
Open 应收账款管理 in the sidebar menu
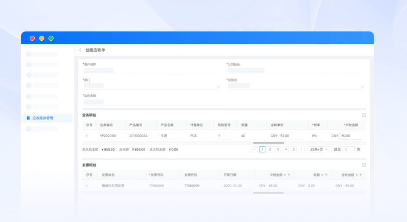tap(43, 118)
